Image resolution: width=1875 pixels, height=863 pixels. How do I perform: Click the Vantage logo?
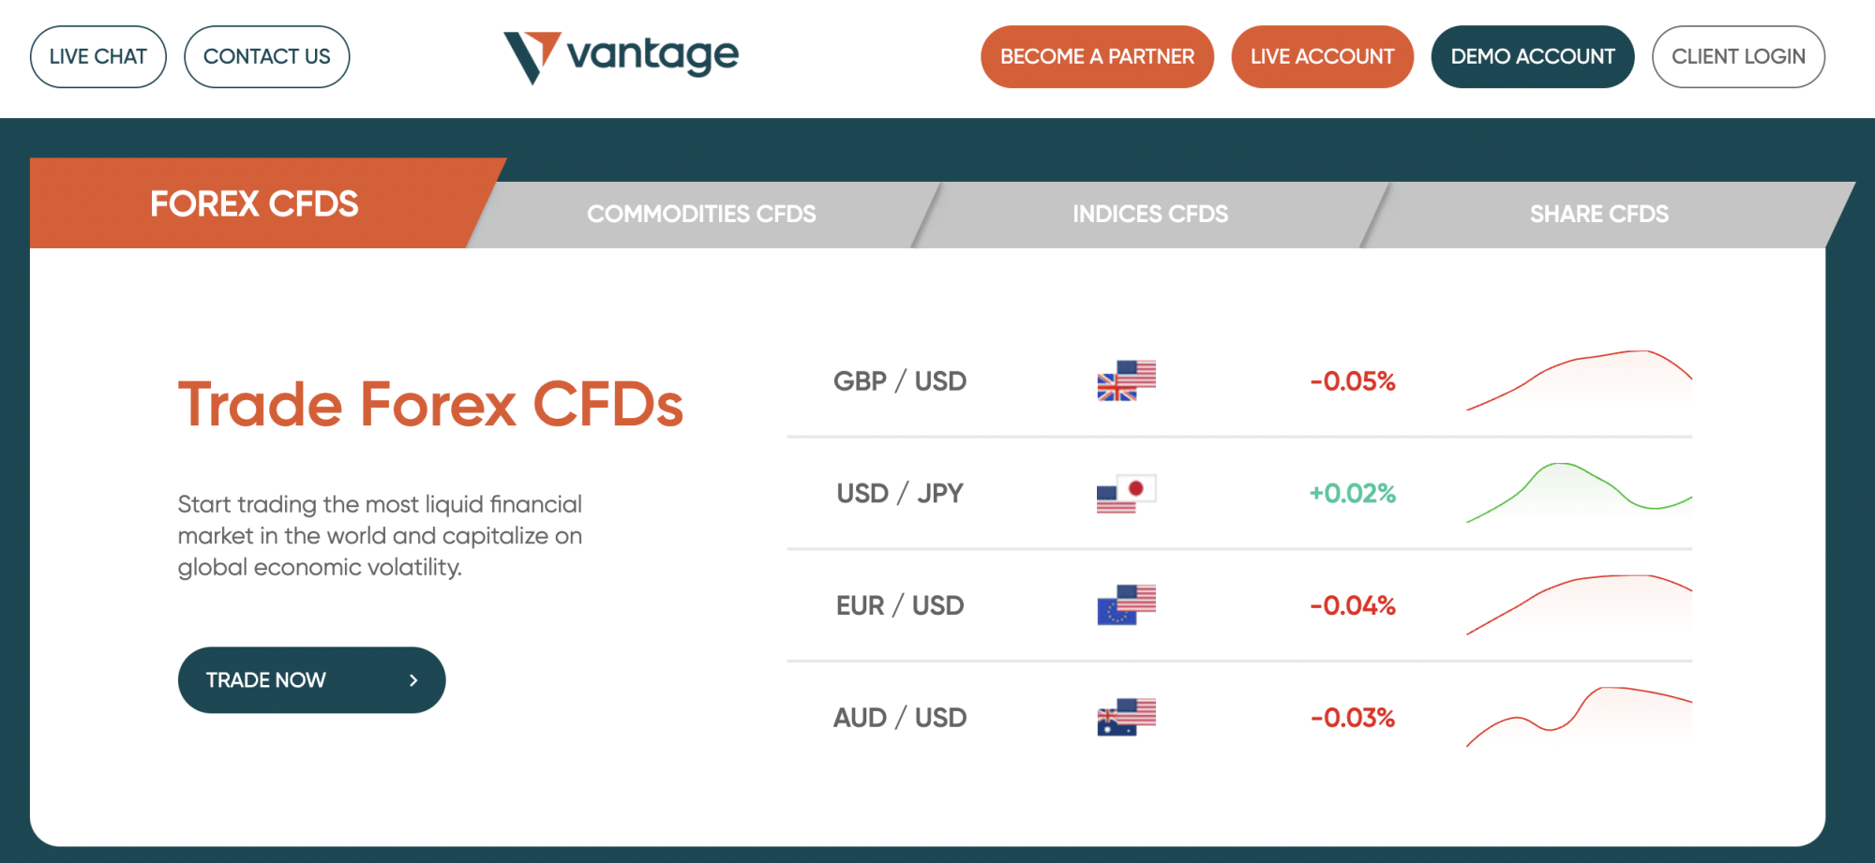(x=621, y=56)
